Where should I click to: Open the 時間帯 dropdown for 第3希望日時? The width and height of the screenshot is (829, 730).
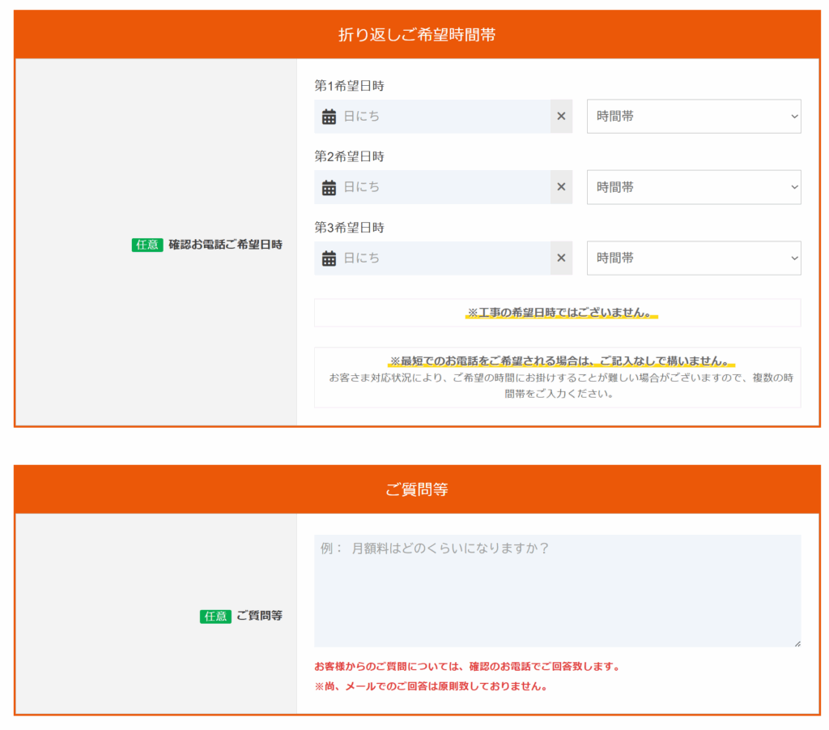[693, 258]
